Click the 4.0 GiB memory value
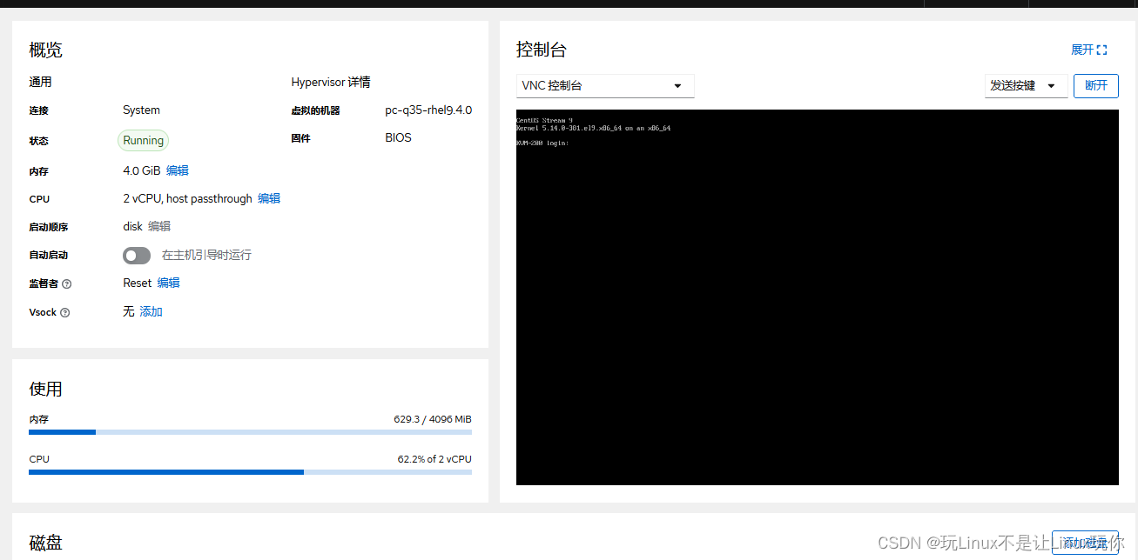Viewport: 1138px width, 560px height. click(x=142, y=170)
